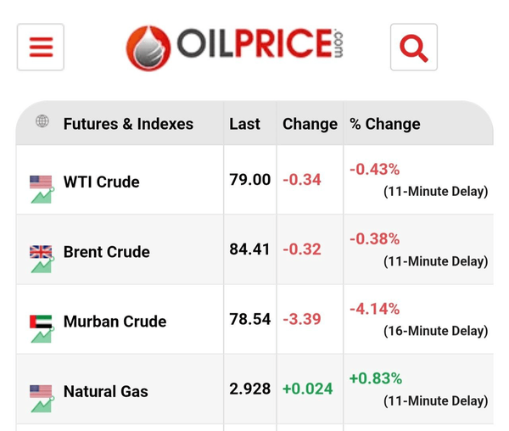Open Natural Gas chart icon
Screen dimensions: 509x431
42,405
